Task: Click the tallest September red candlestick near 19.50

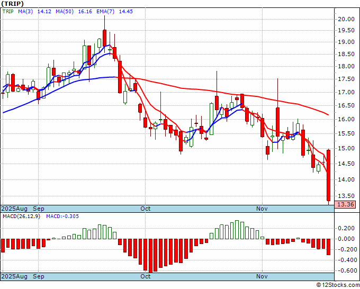Action: (x=104, y=38)
